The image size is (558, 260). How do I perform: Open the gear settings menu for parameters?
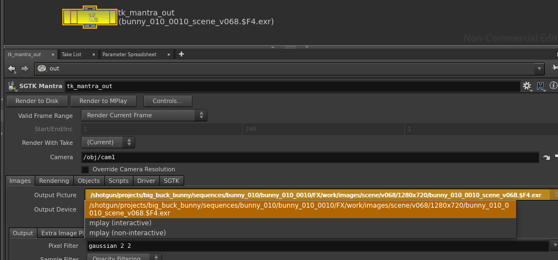click(x=527, y=86)
